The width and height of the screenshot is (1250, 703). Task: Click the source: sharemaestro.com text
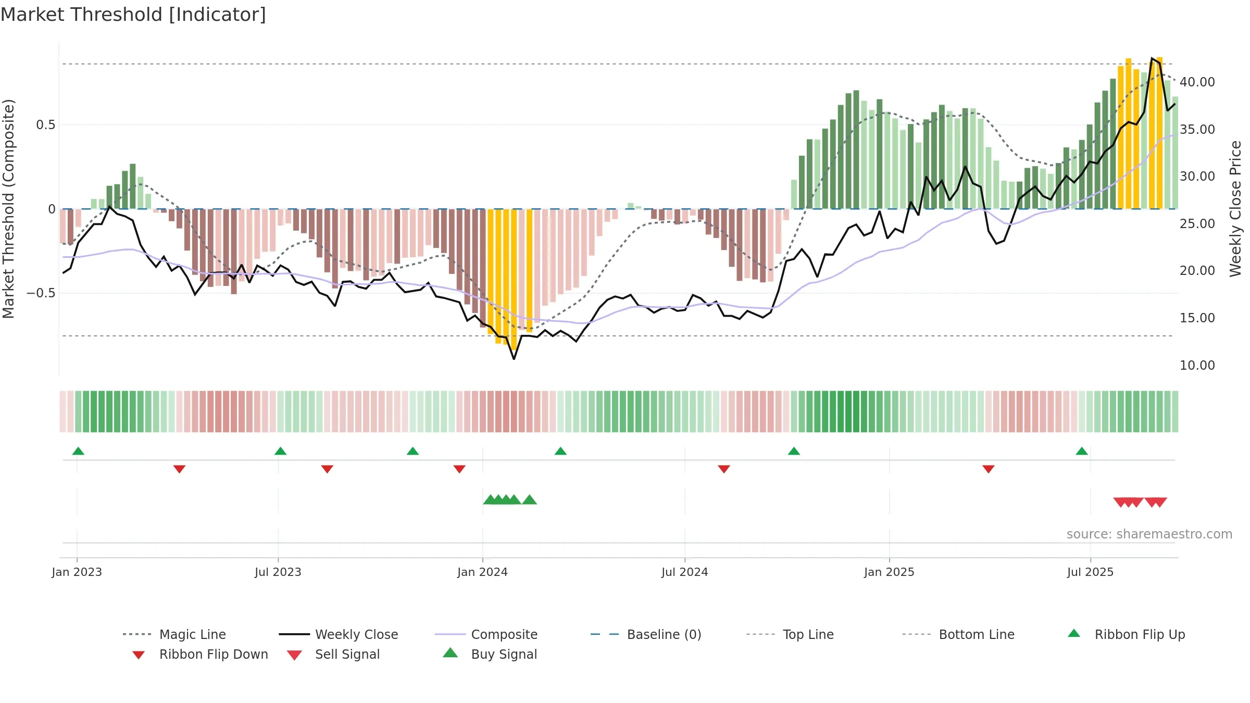click(1149, 534)
